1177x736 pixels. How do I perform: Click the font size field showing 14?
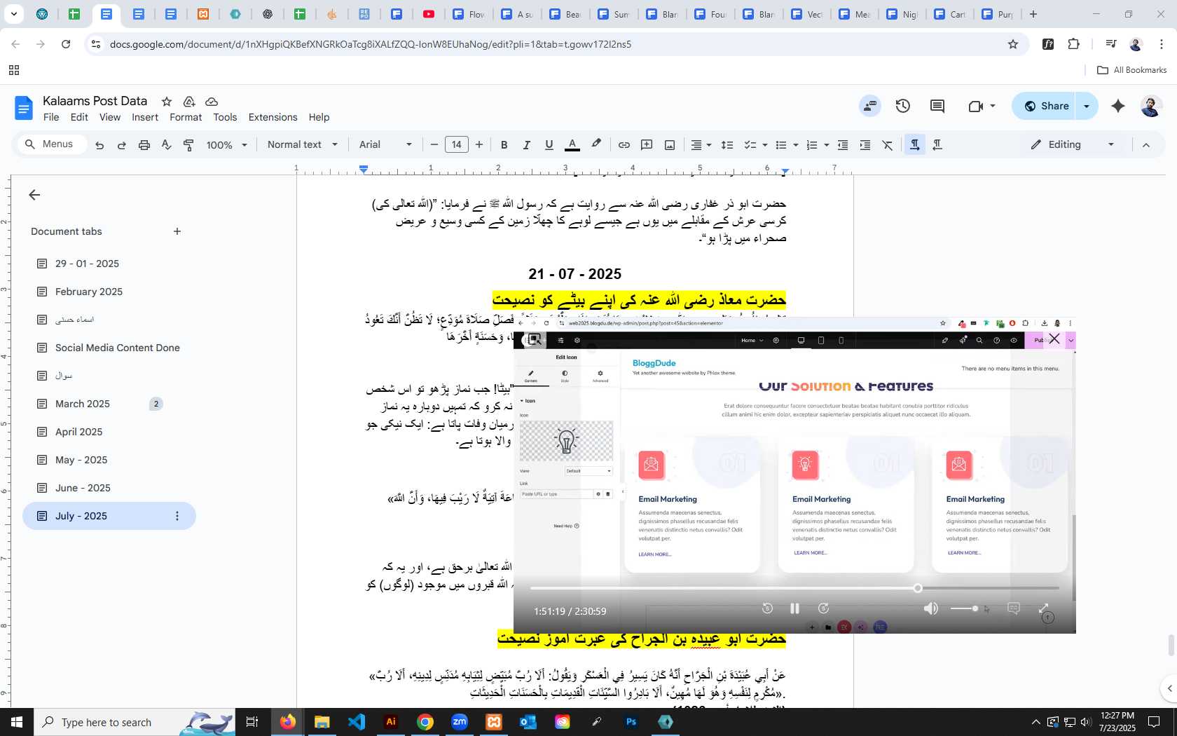pyautogui.click(x=457, y=145)
